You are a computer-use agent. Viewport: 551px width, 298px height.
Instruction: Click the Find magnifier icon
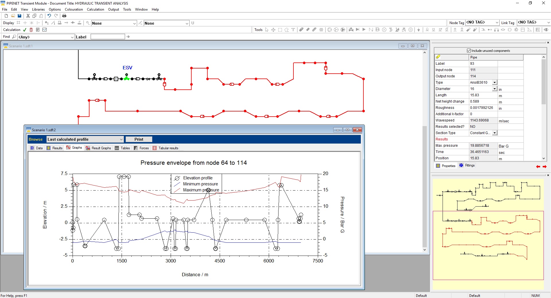tap(14, 36)
